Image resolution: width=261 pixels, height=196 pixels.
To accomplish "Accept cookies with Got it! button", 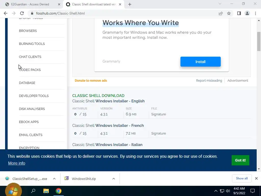I will click(240, 160).
